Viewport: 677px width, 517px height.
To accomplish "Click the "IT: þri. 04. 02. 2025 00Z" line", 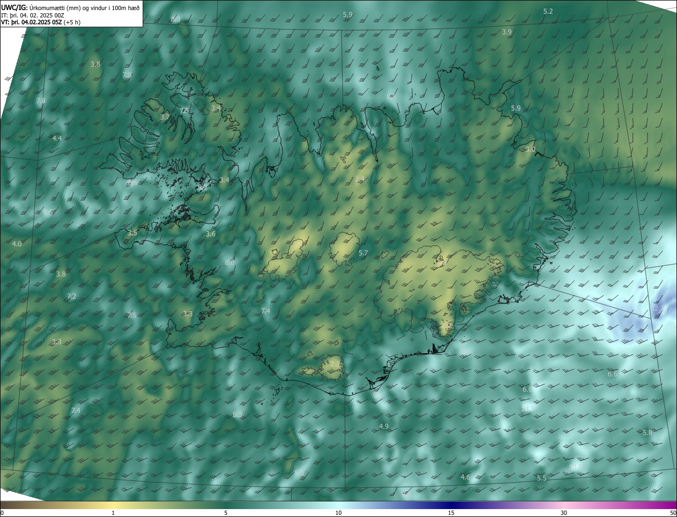I will (x=32, y=15).
